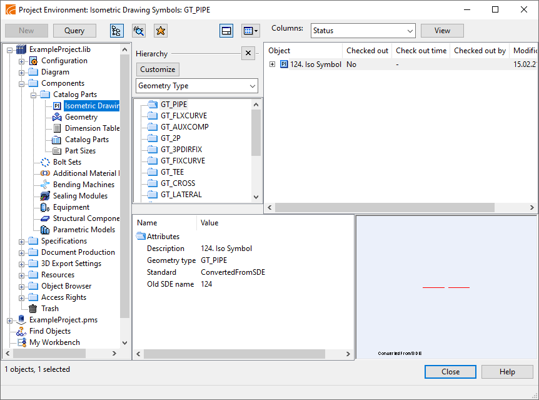
Task: Click the Checked out column header
Action: 367,51
